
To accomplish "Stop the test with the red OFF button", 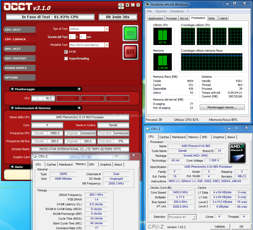I will (130, 52).
